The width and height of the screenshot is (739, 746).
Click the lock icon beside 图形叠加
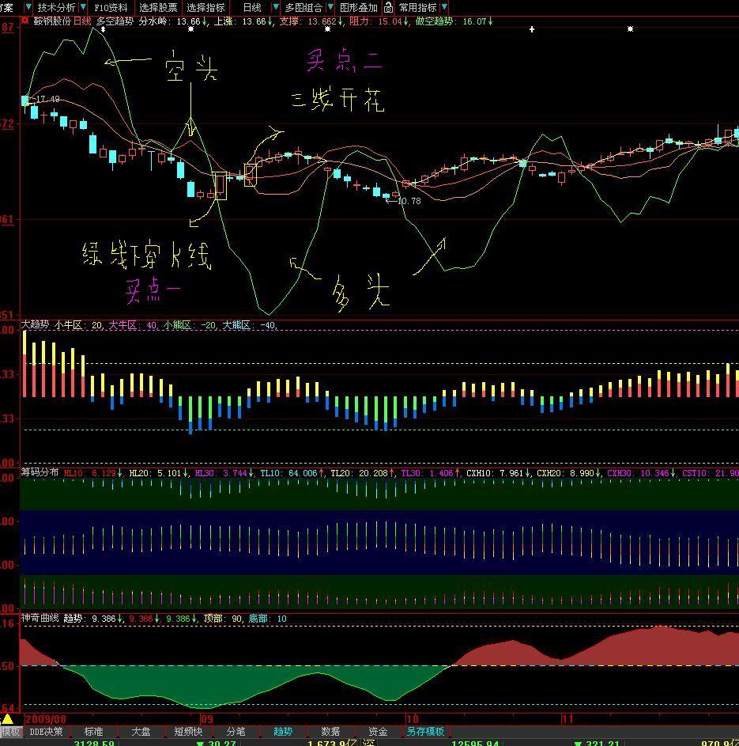point(388,7)
